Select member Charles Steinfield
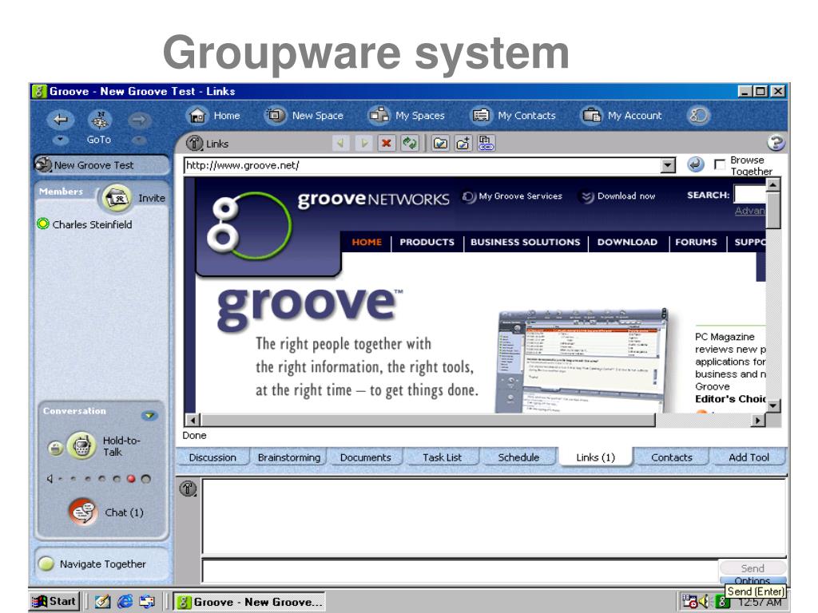The height and width of the screenshot is (613, 818). coord(92,224)
